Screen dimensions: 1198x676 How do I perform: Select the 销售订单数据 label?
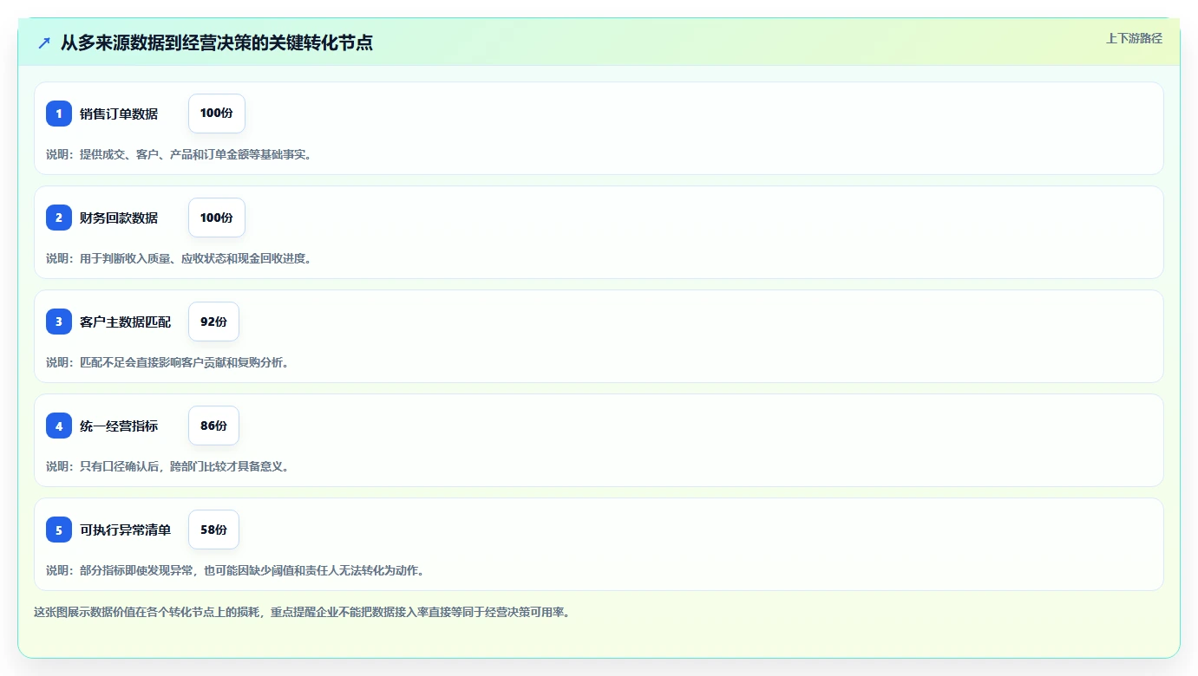tap(119, 114)
